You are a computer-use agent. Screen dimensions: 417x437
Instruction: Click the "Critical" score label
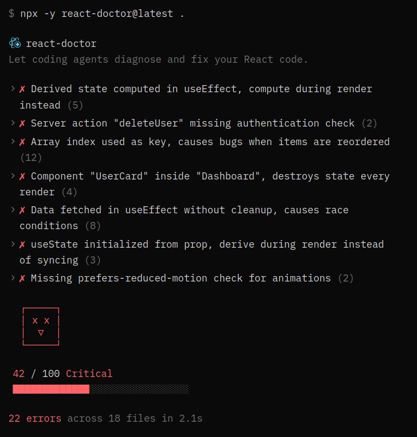tap(89, 374)
